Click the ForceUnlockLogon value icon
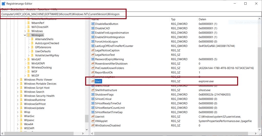The image size is (262, 136). click(93, 41)
